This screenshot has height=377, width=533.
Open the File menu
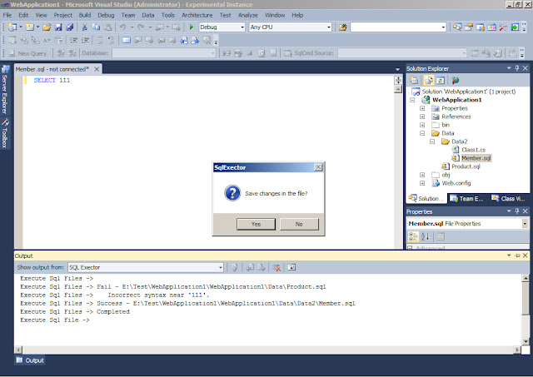pos(7,15)
